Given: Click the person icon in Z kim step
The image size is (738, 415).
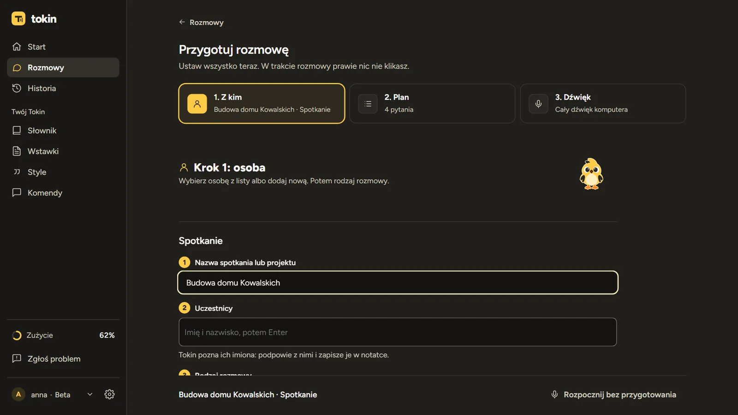Looking at the screenshot, I should [197, 104].
